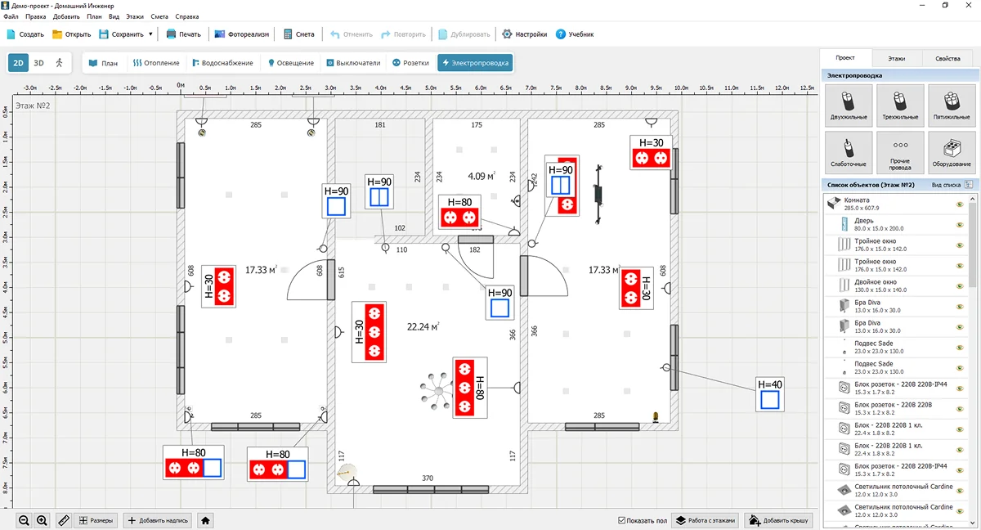Click the Добавить надпись button

tap(159, 520)
